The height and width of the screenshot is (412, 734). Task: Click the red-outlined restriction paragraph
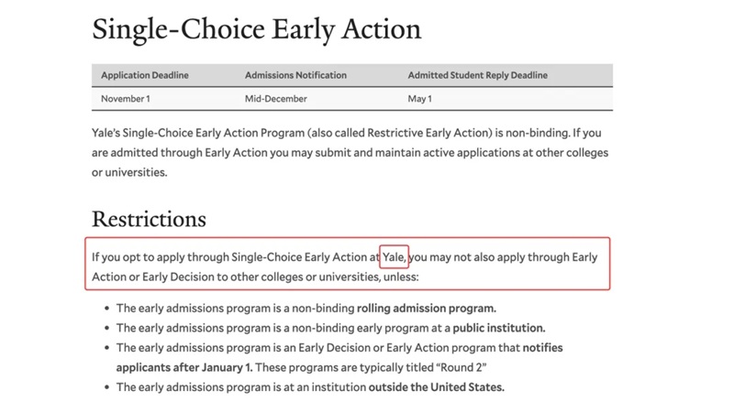click(x=348, y=264)
